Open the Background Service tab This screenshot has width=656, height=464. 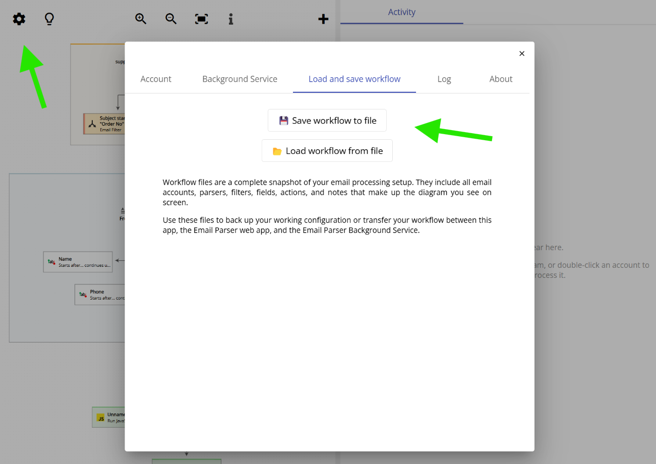coord(240,79)
